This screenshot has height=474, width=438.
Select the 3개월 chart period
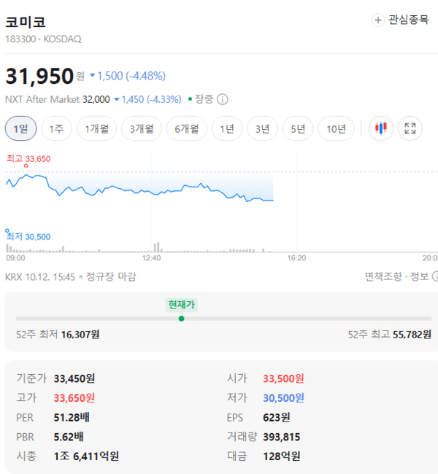click(142, 128)
